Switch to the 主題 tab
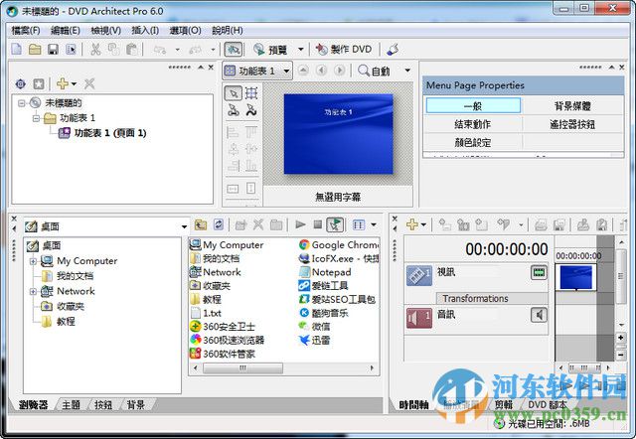The height and width of the screenshot is (439, 636). coord(71,404)
